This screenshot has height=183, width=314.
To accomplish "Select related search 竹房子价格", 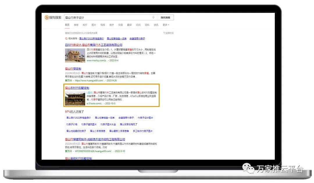I will [x=72, y=124].
